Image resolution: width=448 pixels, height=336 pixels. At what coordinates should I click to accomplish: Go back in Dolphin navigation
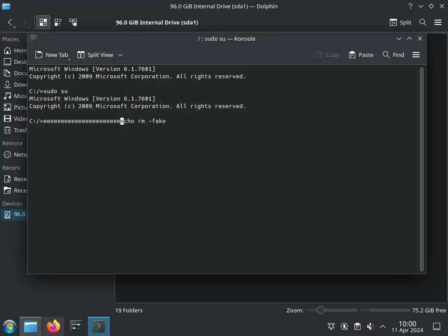[x=10, y=23]
